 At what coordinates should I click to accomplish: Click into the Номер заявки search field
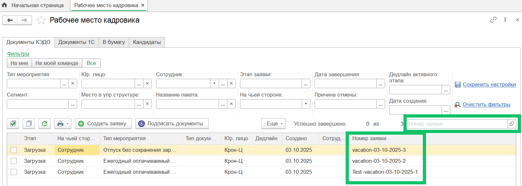[x=457, y=124]
